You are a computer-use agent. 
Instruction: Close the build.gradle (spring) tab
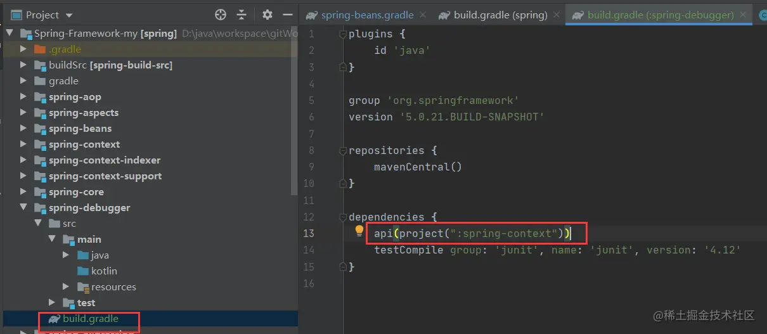pyautogui.click(x=557, y=15)
